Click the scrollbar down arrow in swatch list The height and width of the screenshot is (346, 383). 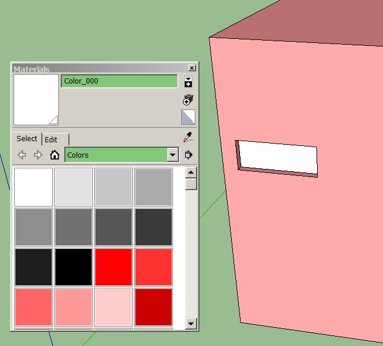click(x=191, y=323)
